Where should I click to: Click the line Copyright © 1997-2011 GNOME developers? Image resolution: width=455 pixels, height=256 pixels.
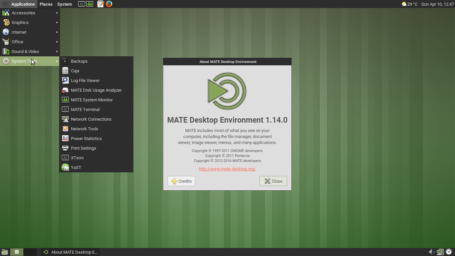coord(227,151)
